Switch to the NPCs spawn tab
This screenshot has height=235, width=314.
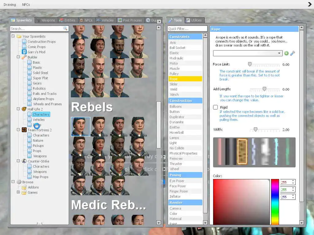click(86, 20)
